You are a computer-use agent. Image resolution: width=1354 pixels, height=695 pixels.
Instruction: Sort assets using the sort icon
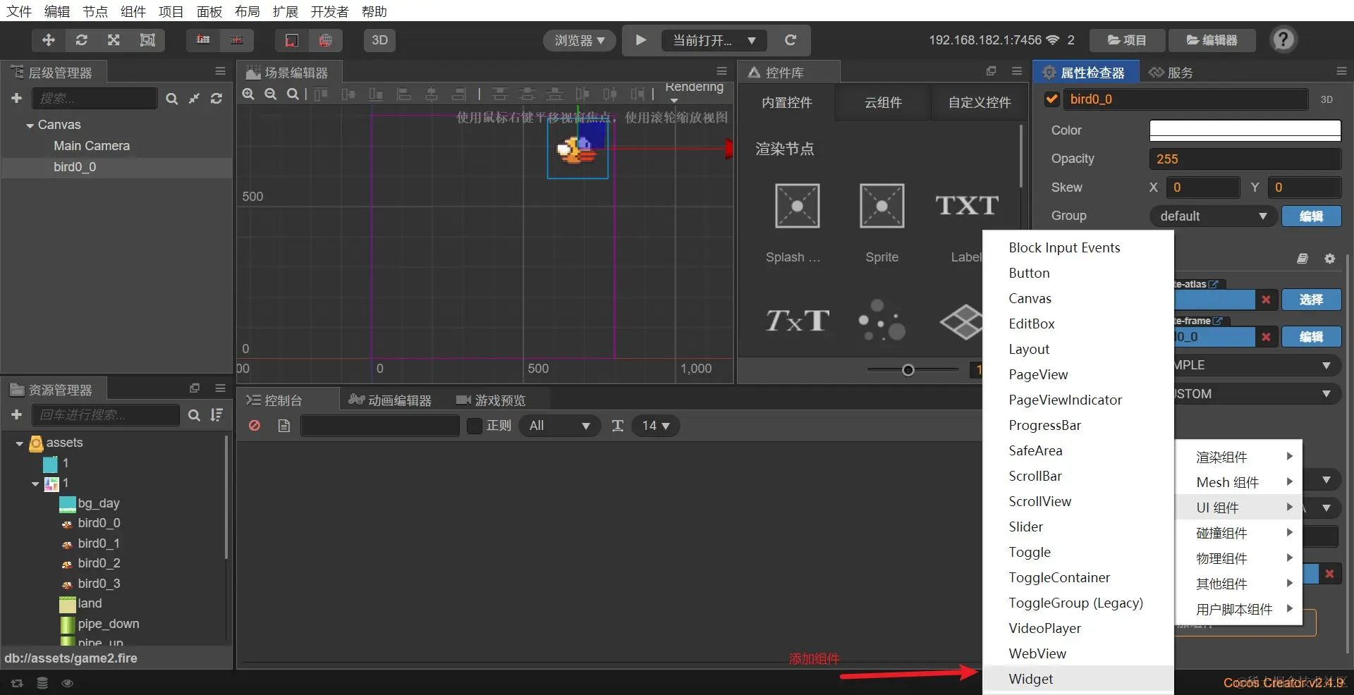tap(216, 415)
